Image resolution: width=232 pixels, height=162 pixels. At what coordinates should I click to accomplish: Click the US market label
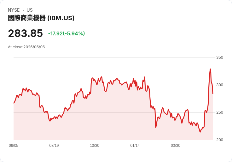30,10
